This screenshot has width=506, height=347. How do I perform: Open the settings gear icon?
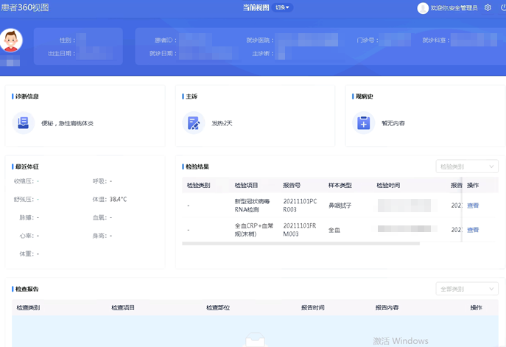click(488, 7)
